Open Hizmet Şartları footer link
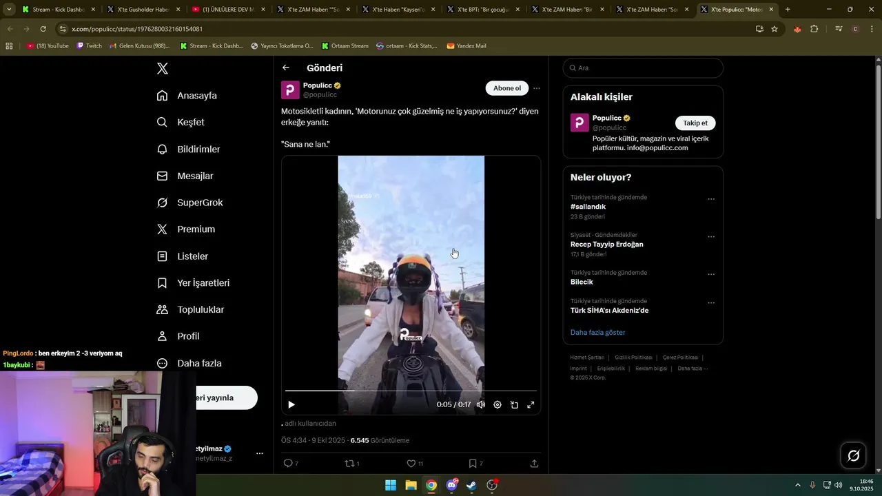The width and height of the screenshot is (882, 496). 587,358
